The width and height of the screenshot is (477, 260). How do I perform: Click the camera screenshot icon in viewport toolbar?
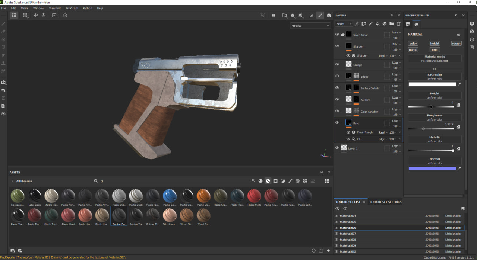point(329,15)
